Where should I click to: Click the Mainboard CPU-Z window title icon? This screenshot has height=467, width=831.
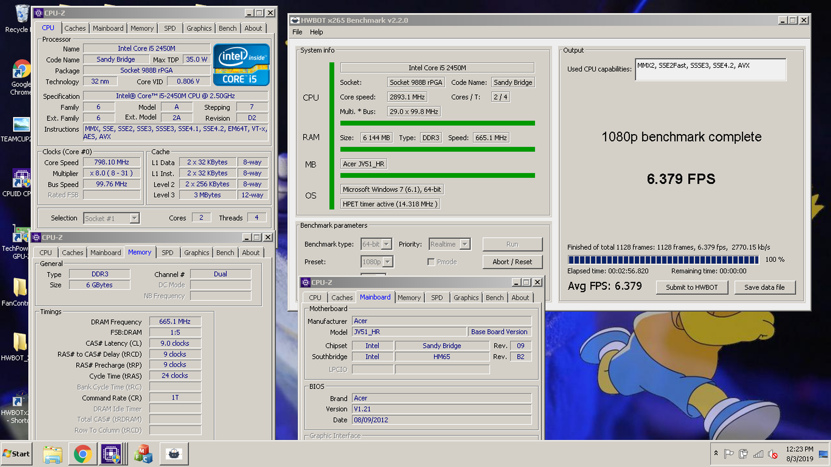(306, 282)
